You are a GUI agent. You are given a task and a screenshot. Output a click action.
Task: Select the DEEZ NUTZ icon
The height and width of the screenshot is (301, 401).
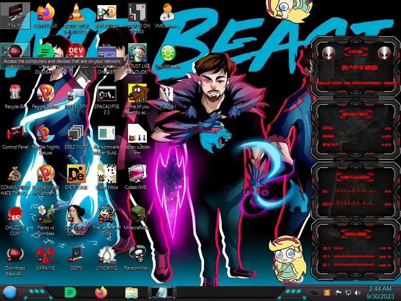76,137
